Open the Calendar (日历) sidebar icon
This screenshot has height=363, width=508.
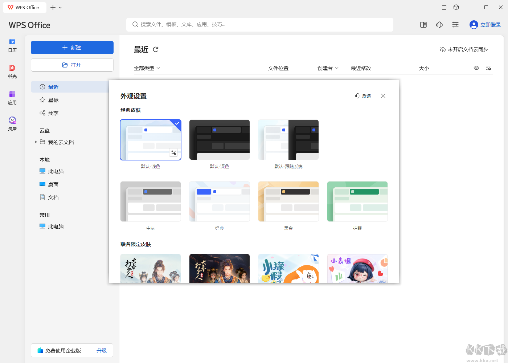click(x=12, y=45)
